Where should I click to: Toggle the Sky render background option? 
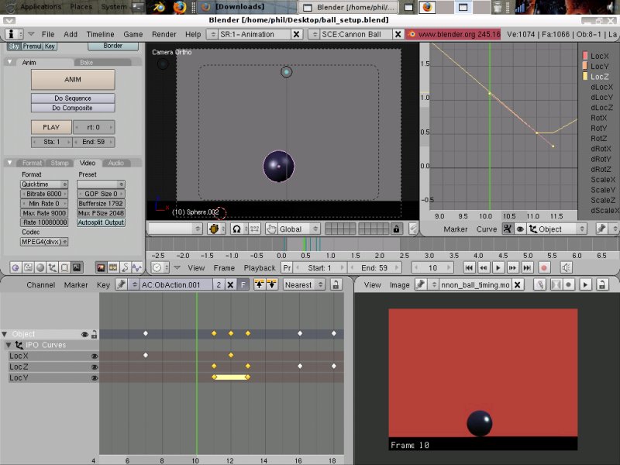click(x=14, y=46)
